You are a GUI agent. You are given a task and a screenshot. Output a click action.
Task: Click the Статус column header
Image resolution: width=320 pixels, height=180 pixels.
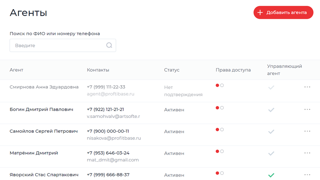172,70
